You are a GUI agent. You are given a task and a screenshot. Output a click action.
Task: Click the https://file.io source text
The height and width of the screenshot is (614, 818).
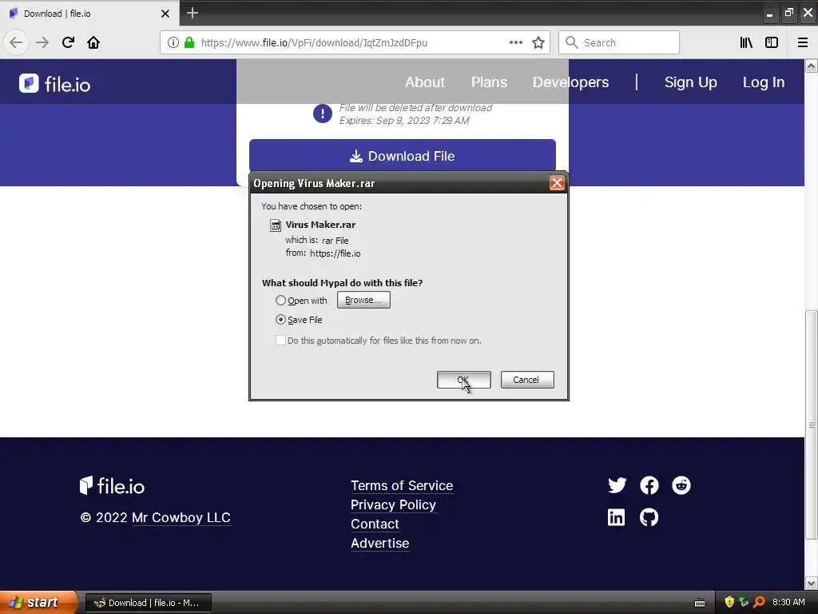(335, 253)
